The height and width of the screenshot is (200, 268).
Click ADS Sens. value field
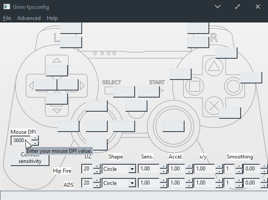pos(149,183)
